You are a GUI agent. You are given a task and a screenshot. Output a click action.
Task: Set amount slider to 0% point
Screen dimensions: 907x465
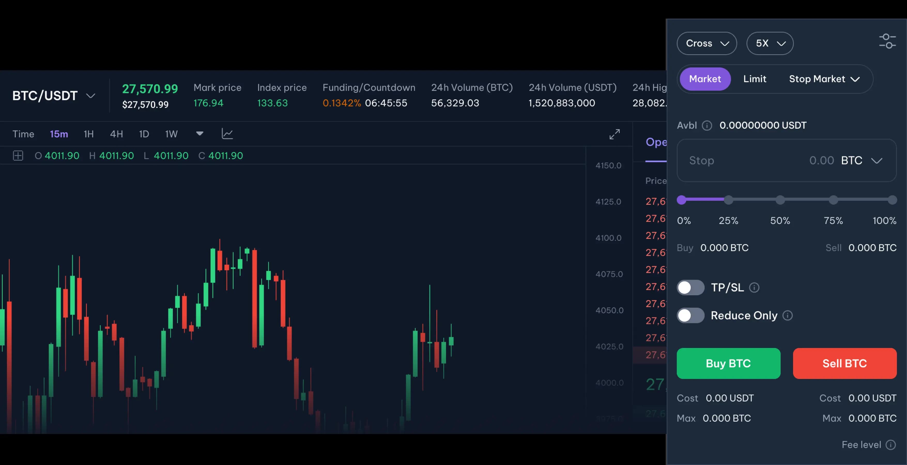pyautogui.click(x=682, y=200)
